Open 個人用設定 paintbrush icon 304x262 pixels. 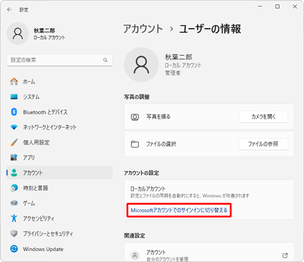click(x=14, y=143)
